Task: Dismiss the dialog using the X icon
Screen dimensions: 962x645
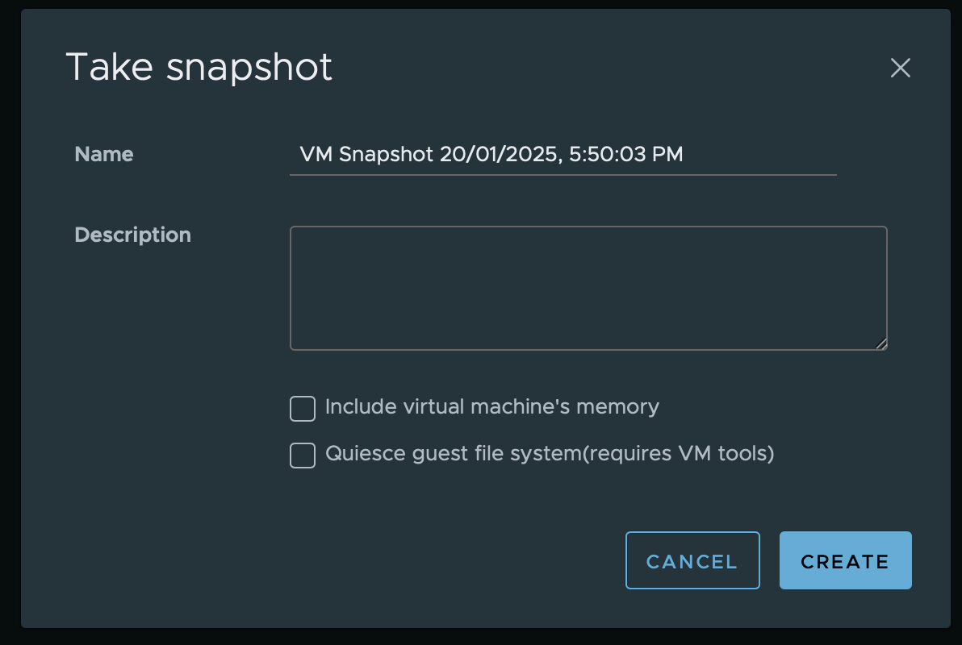Action: click(x=901, y=68)
